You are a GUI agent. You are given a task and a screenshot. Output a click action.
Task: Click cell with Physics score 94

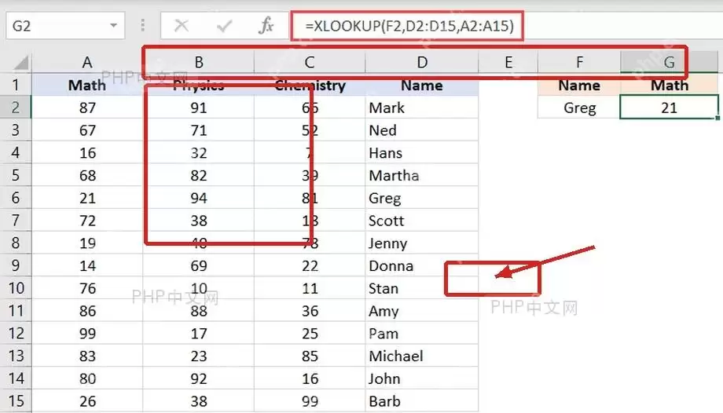198,198
